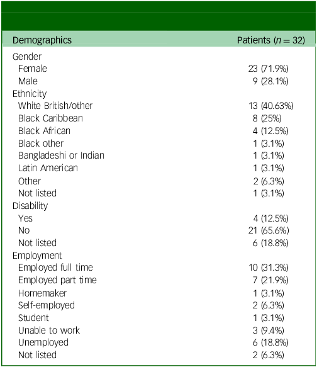Click the Patients (n = 32) header
This screenshot has width=317, height=367.
click(x=271, y=40)
